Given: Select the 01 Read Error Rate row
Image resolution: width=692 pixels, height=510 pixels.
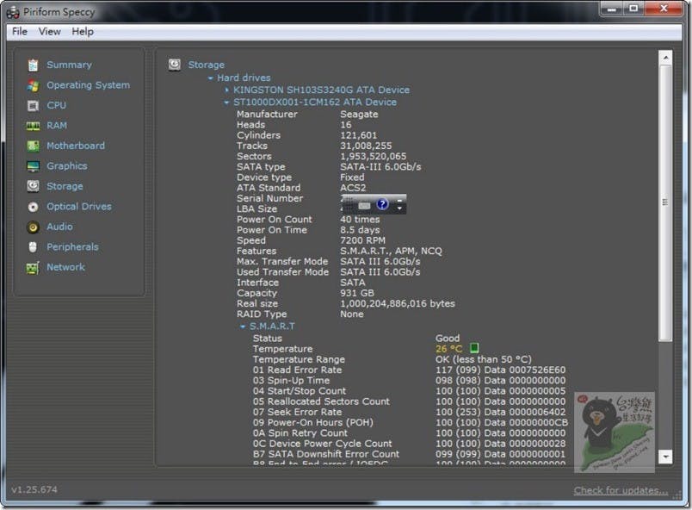Looking at the screenshot, I should point(409,370).
